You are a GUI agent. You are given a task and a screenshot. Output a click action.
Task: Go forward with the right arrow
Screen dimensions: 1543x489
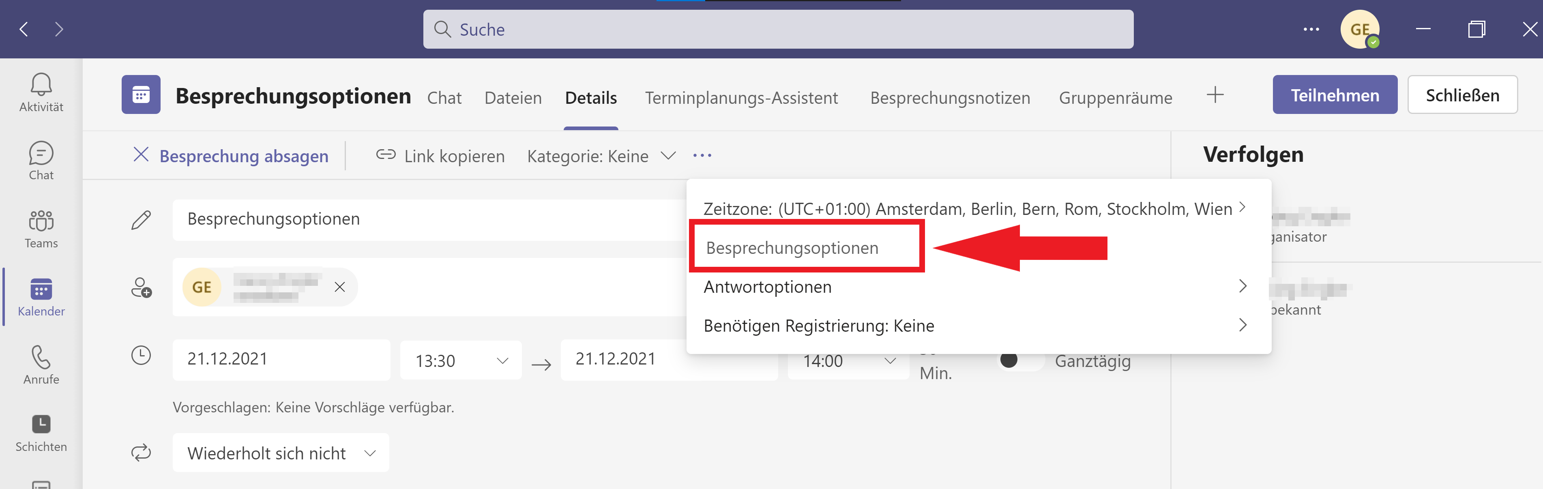click(x=59, y=29)
